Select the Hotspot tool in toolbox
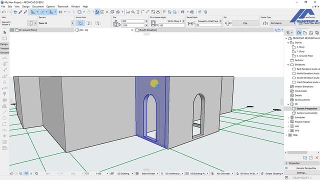Image resolution: width=320 pixels, height=180 pixels. click(x=4, y=135)
